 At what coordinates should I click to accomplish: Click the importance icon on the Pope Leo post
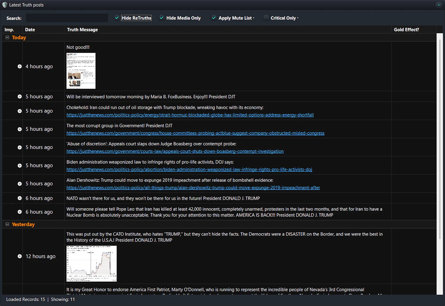coord(19,212)
